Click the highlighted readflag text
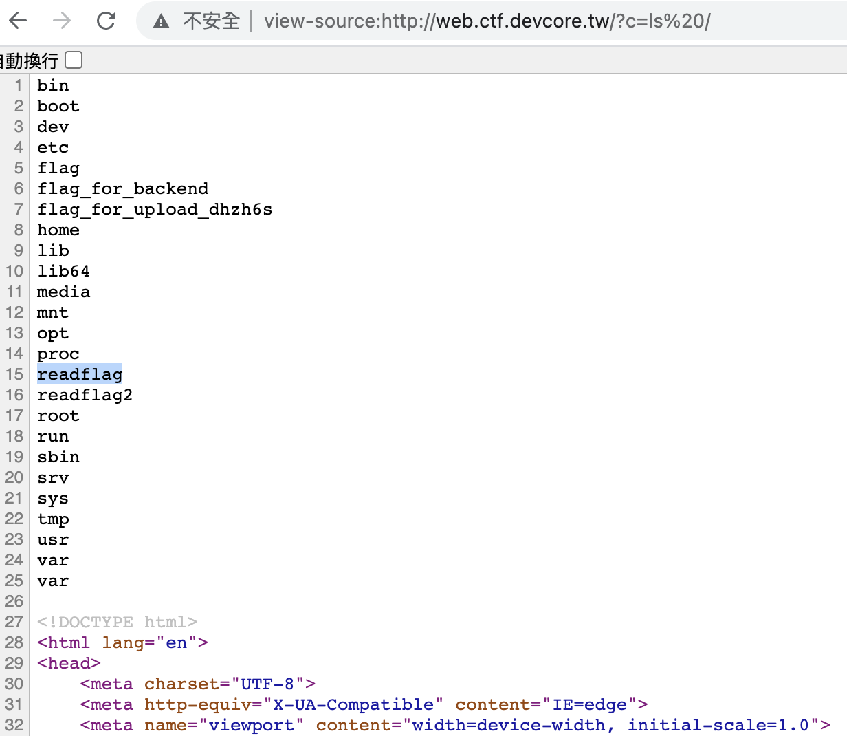 coord(80,374)
